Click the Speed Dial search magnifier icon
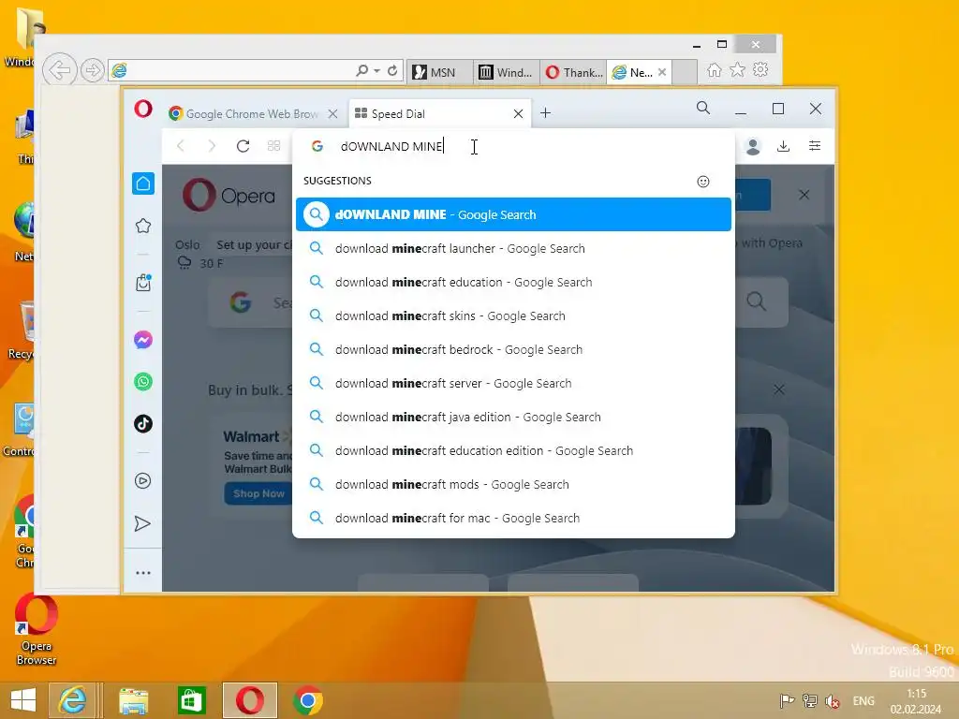The height and width of the screenshot is (719, 959). point(757,301)
